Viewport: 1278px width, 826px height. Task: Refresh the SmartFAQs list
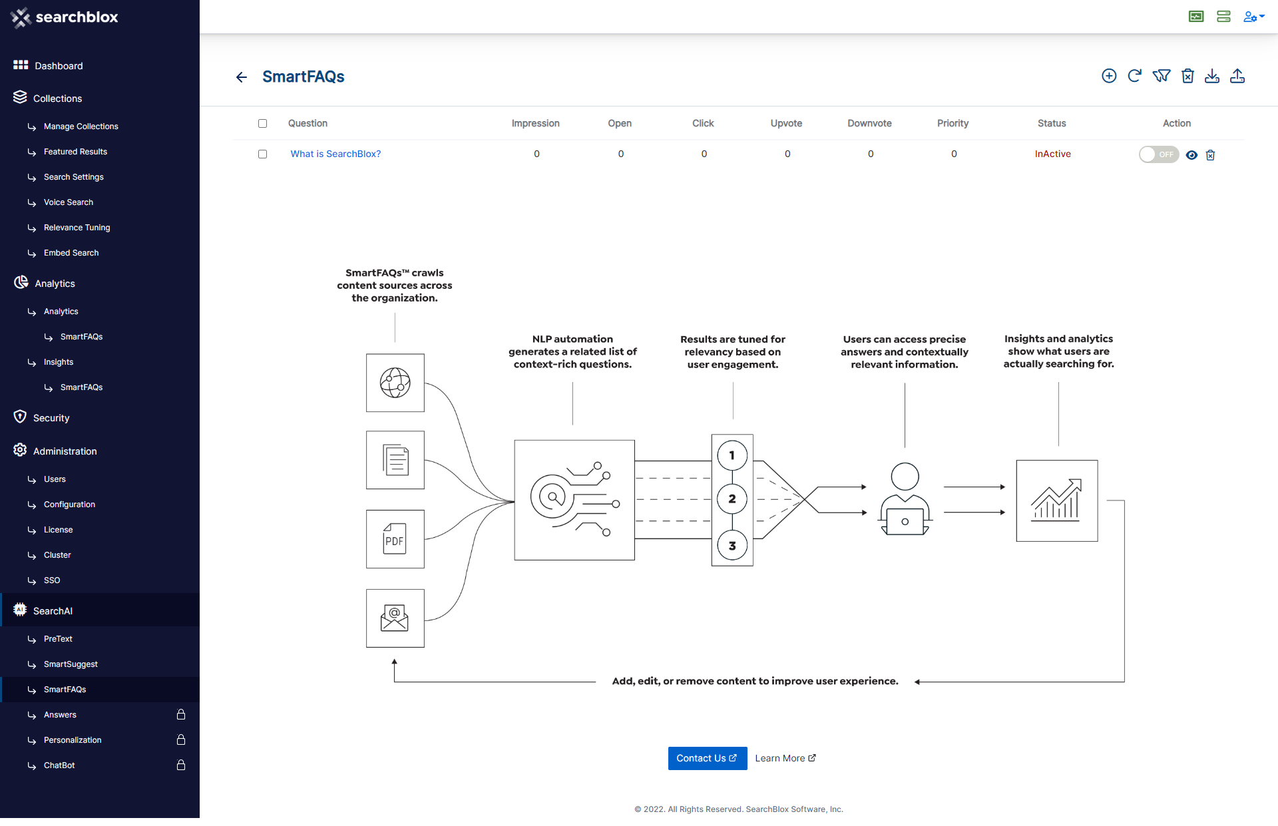pyautogui.click(x=1135, y=76)
